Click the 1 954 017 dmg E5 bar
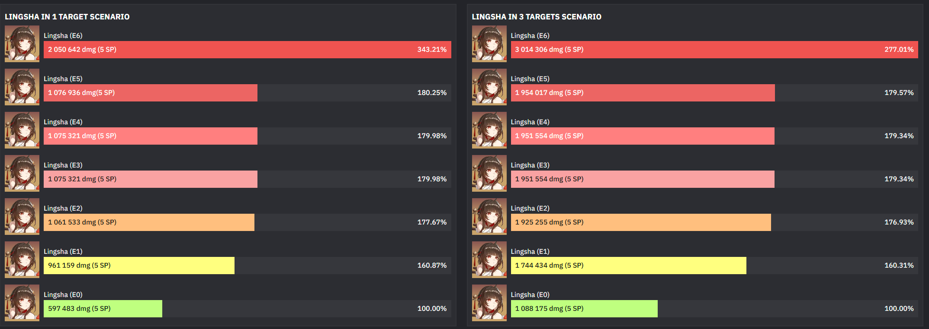 tap(643, 93)
